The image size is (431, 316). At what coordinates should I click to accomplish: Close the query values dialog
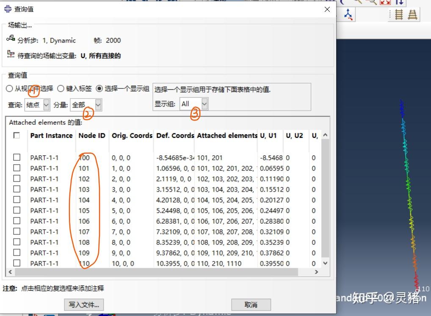click(x=327, y=9)
